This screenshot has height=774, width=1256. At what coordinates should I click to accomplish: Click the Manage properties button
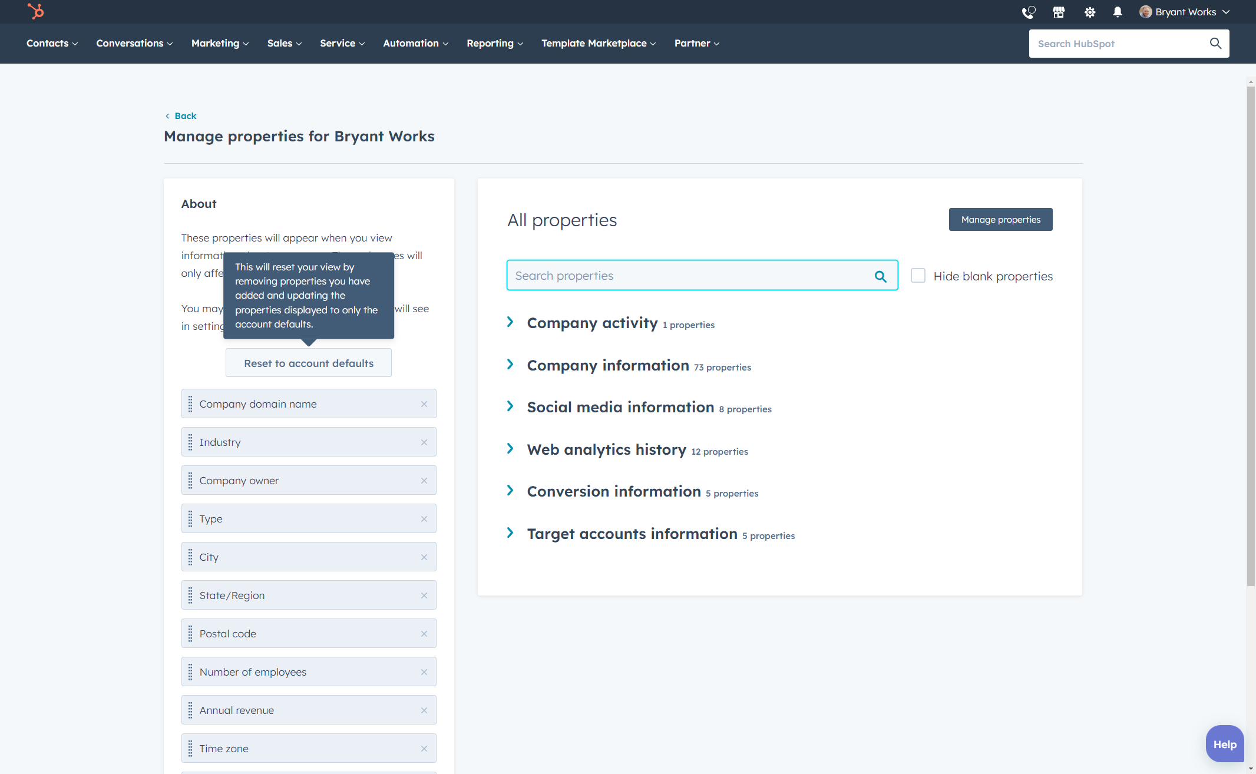(x=1000, y=219)
